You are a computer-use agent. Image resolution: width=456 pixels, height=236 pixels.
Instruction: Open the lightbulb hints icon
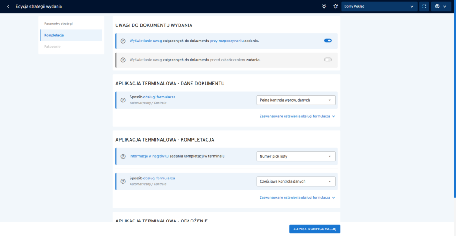[324, 6]
